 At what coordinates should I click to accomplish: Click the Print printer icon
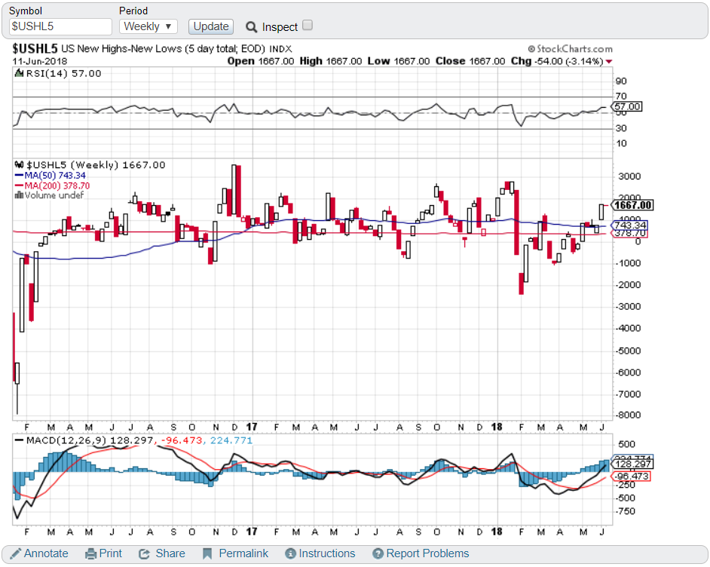point(91,553)
